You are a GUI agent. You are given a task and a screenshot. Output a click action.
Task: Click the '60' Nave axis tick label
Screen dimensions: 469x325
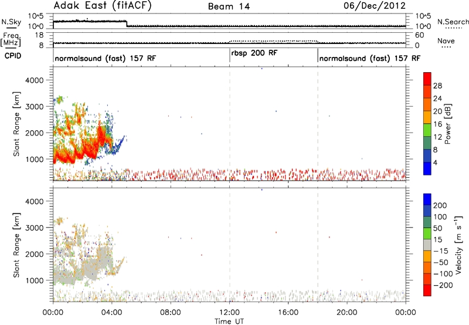tap(420, 35)
